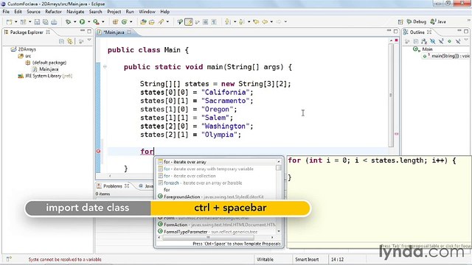The height and width of the screenshot is (265, 472).
Task: Select the Main.java editor tab
Action: click(x=114, y=32)
